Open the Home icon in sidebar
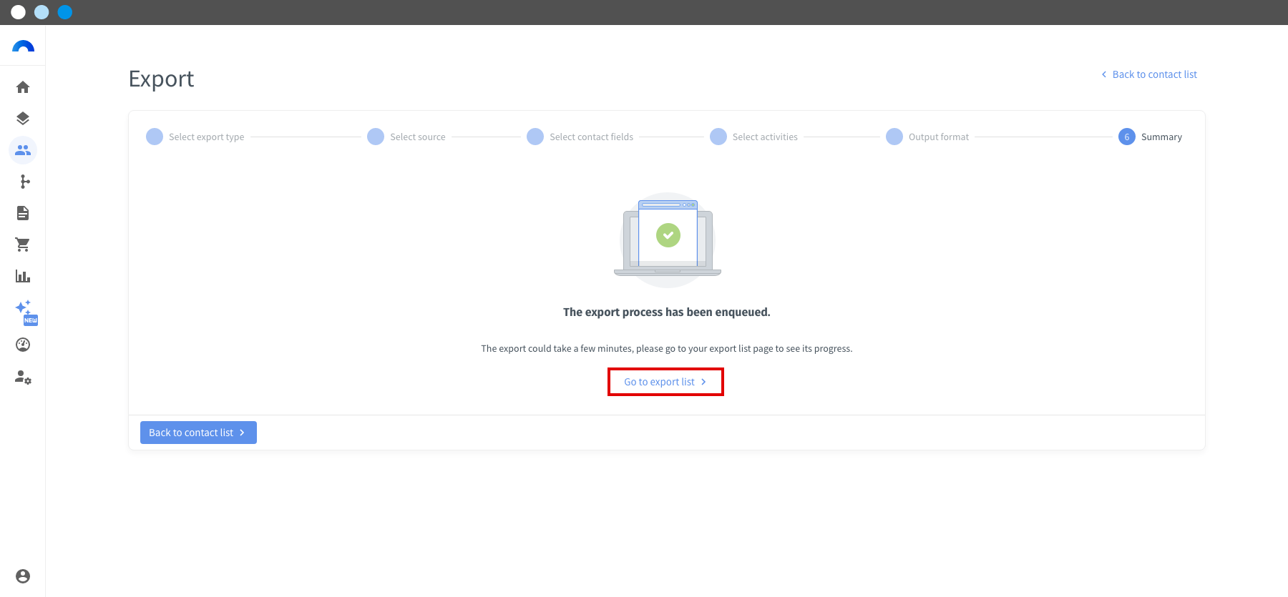 pyautogui.click(x=23, y=87)
